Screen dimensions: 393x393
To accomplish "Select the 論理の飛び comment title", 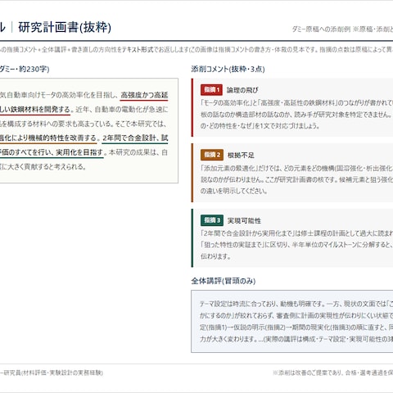I will tap(242, 90).
